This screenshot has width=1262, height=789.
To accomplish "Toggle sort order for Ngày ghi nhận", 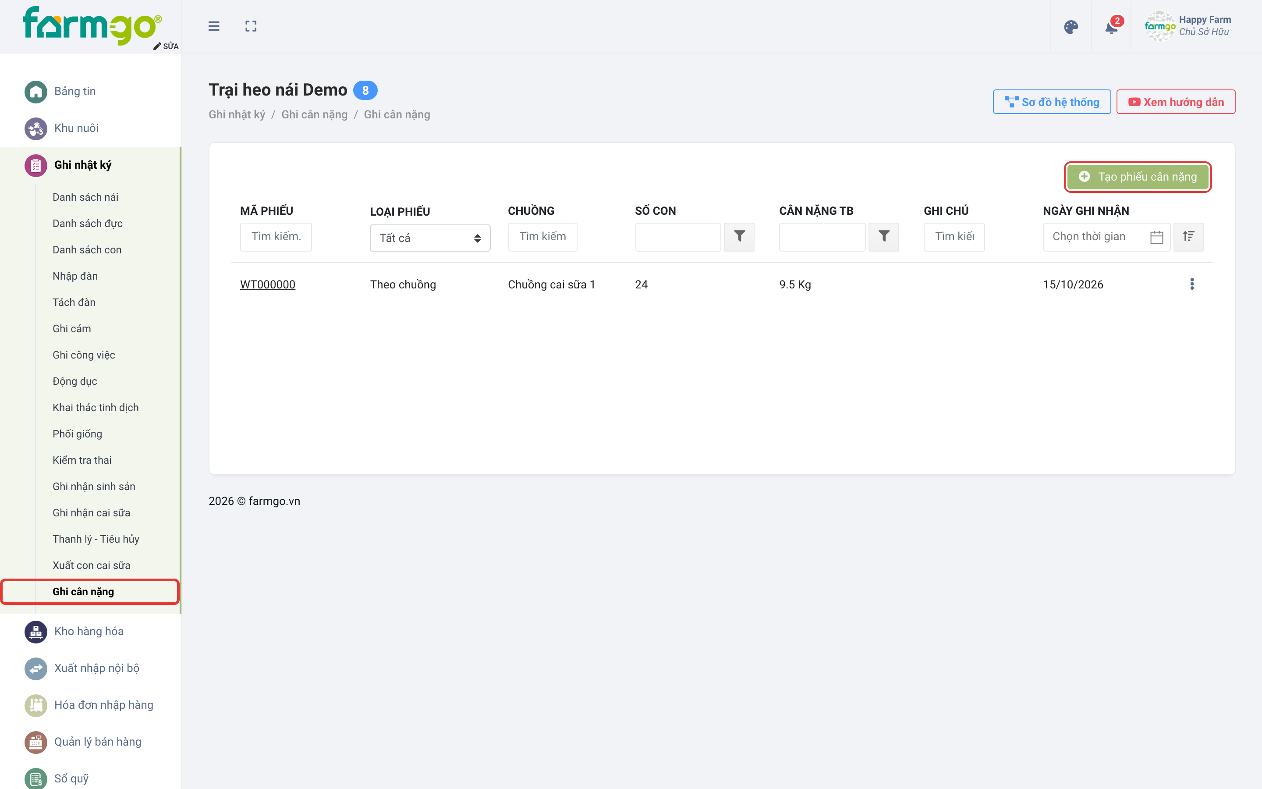I will (1188, 237).
